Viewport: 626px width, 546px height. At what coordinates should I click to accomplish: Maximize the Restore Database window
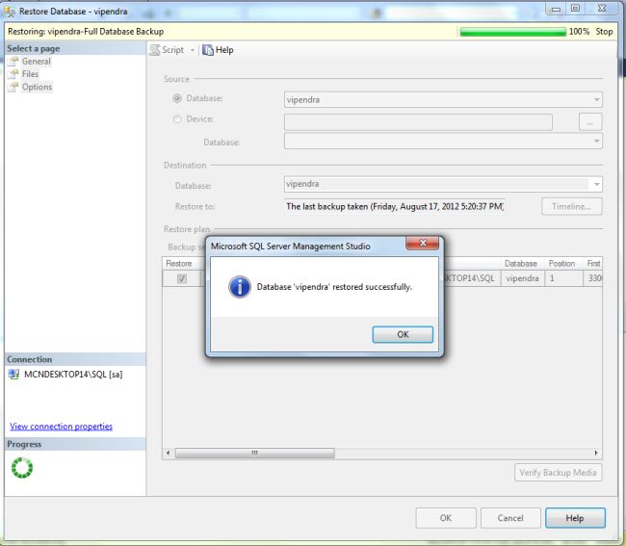(x=575, y=9)
